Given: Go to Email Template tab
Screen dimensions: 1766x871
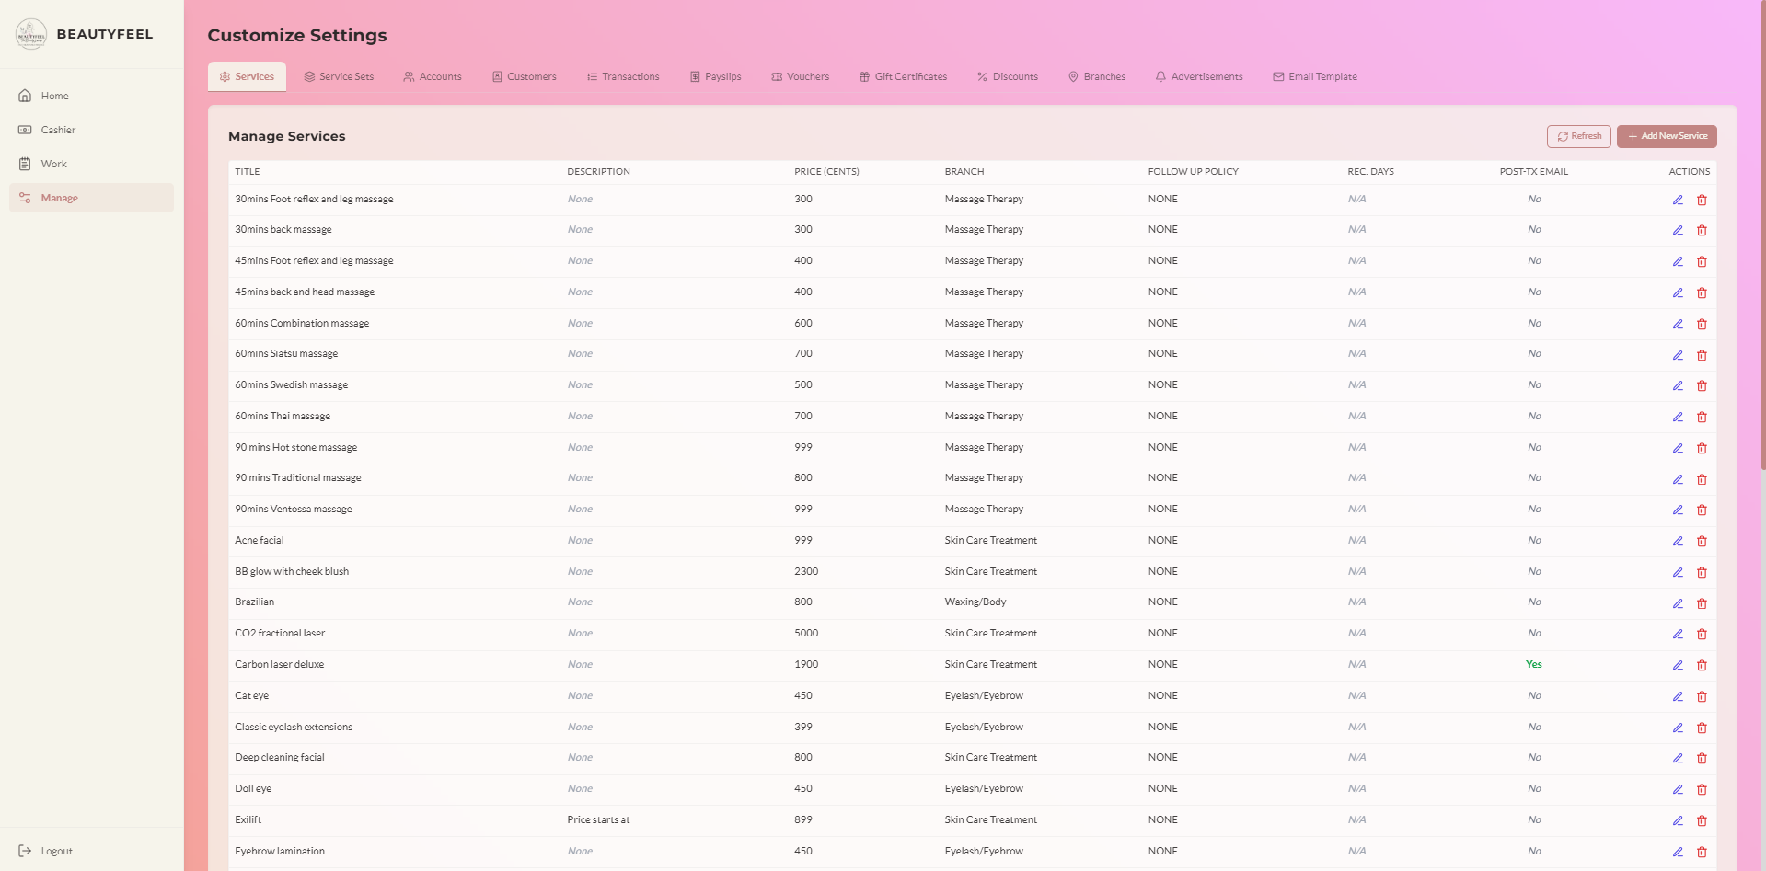Looking at the screenshot, I should 1315,76.
